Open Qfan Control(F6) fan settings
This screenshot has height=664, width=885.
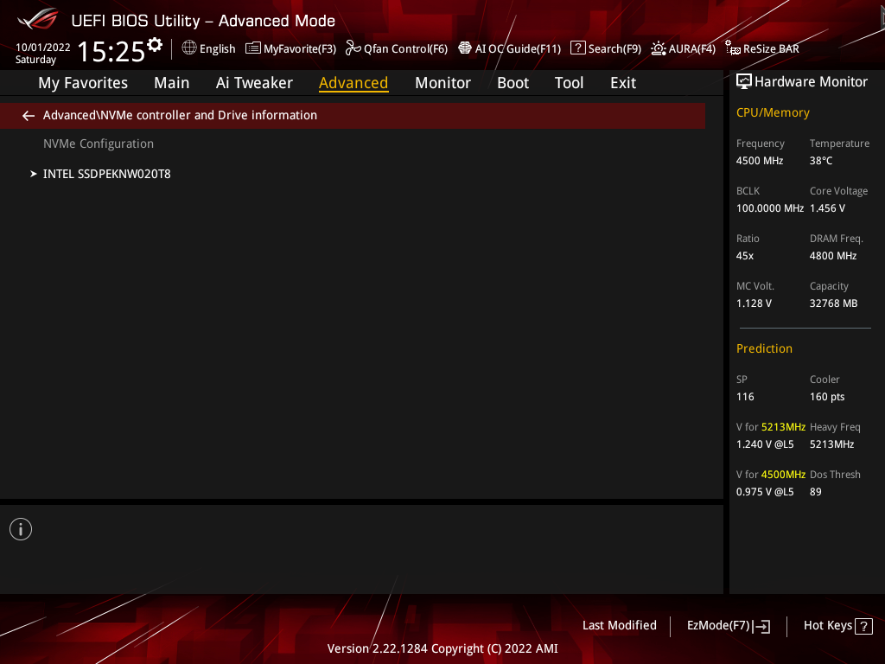pos(397,48)
